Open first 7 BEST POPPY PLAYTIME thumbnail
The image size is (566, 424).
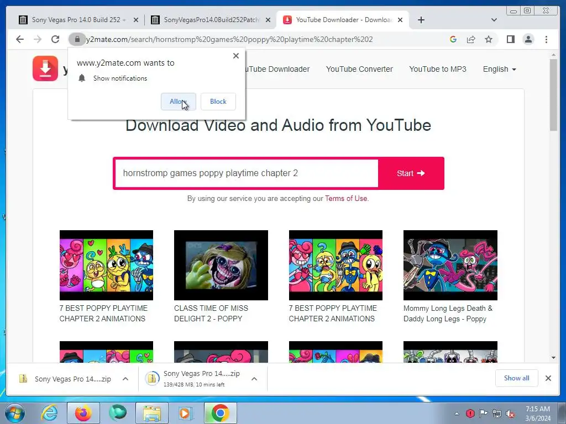(x=106, y=265)
